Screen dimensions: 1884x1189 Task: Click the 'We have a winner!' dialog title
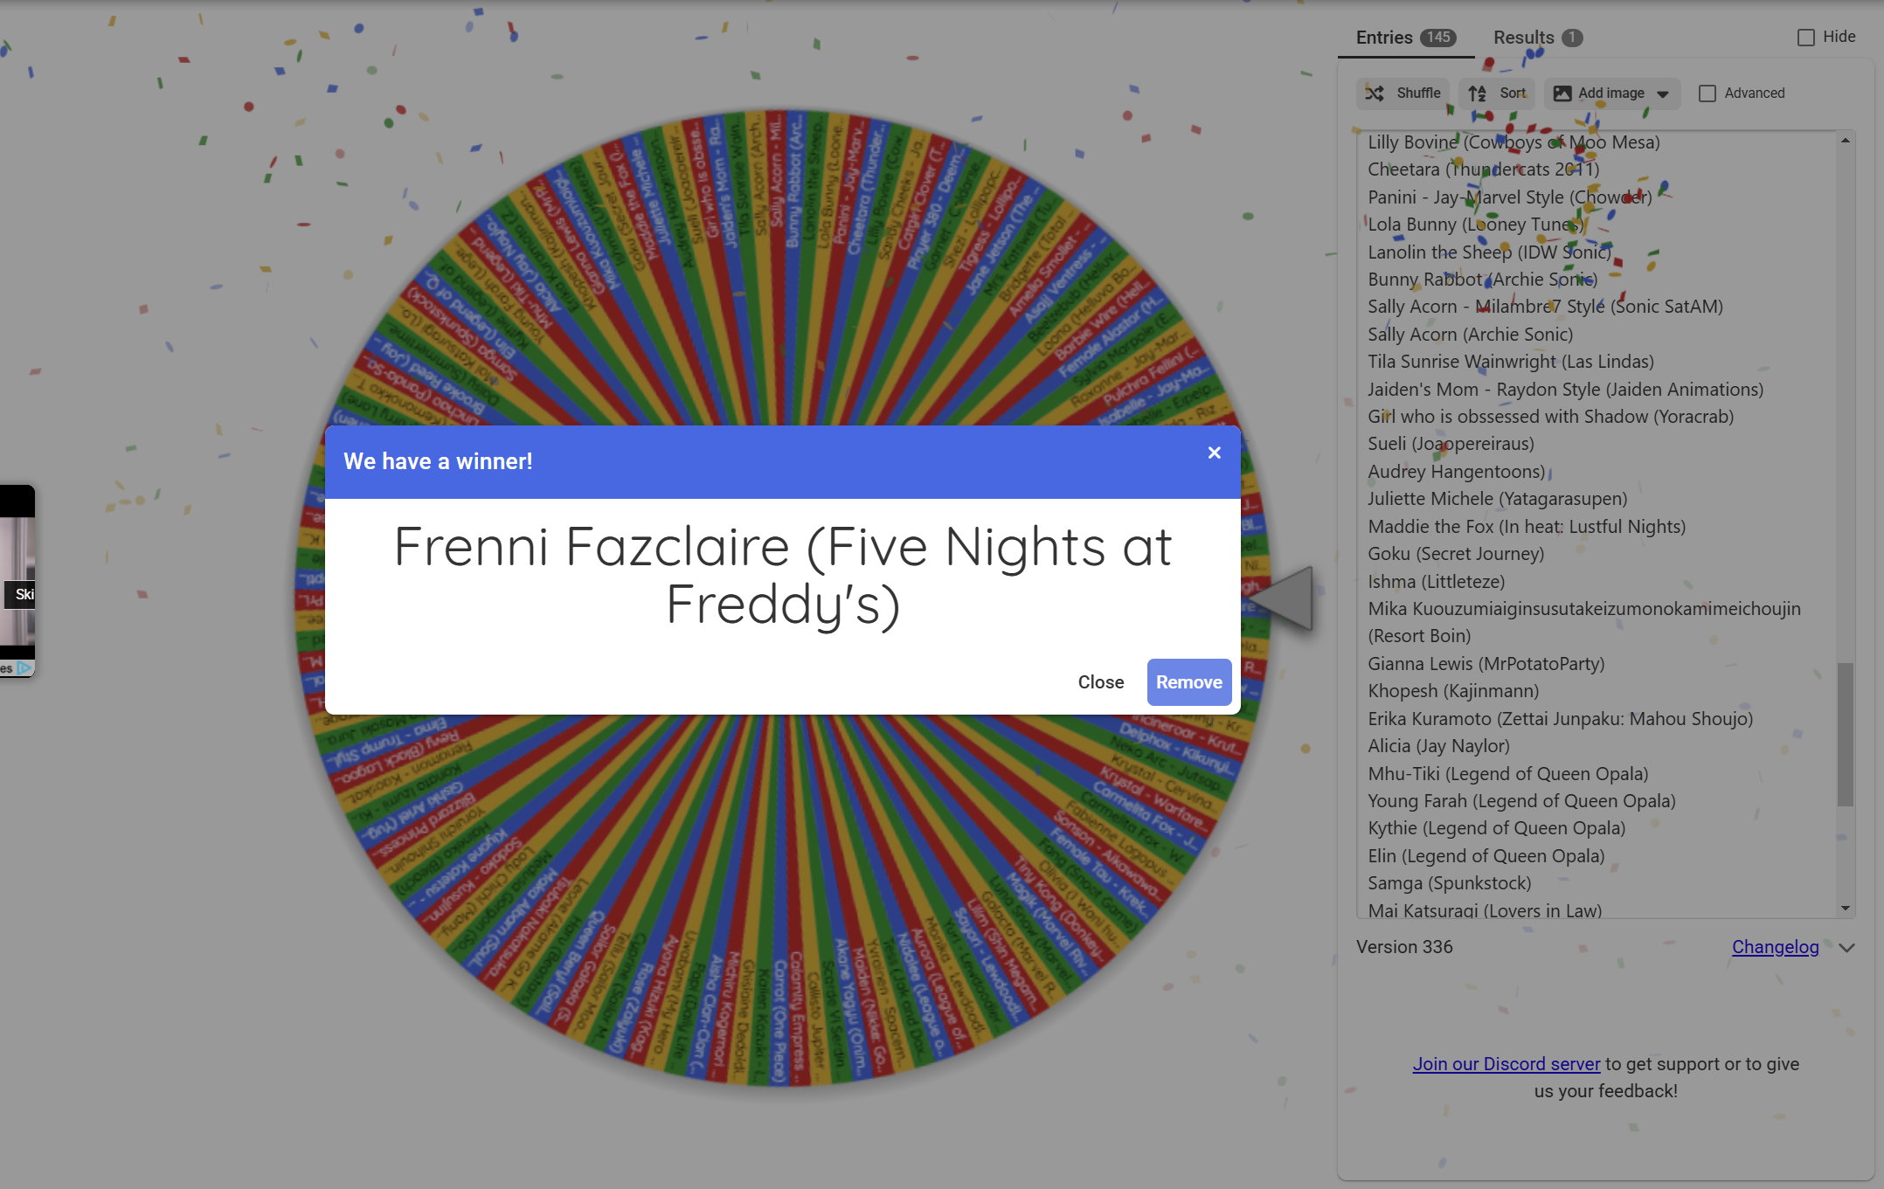point(438,461)
